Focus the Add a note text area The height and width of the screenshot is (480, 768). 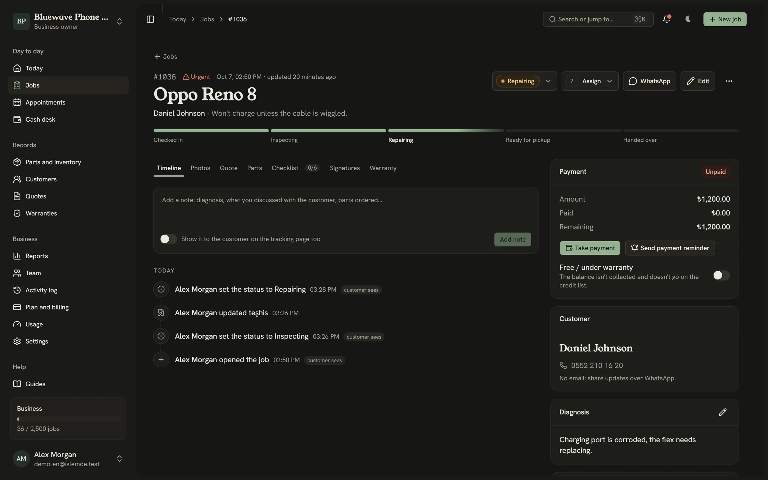coord(346,207)
